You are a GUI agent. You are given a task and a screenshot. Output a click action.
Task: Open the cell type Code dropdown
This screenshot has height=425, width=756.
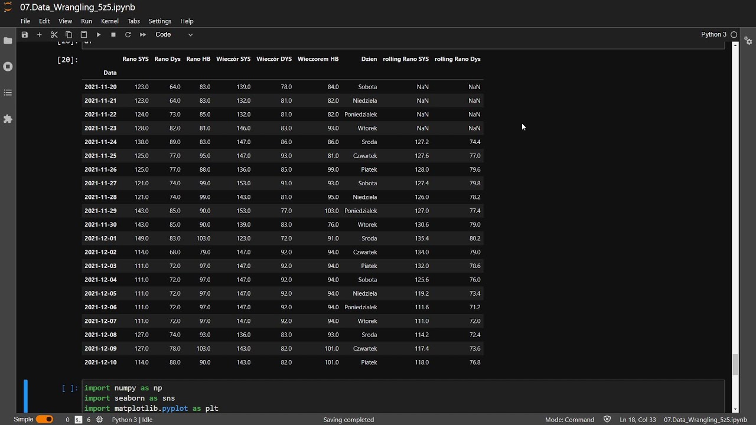[x=174, y=35]
